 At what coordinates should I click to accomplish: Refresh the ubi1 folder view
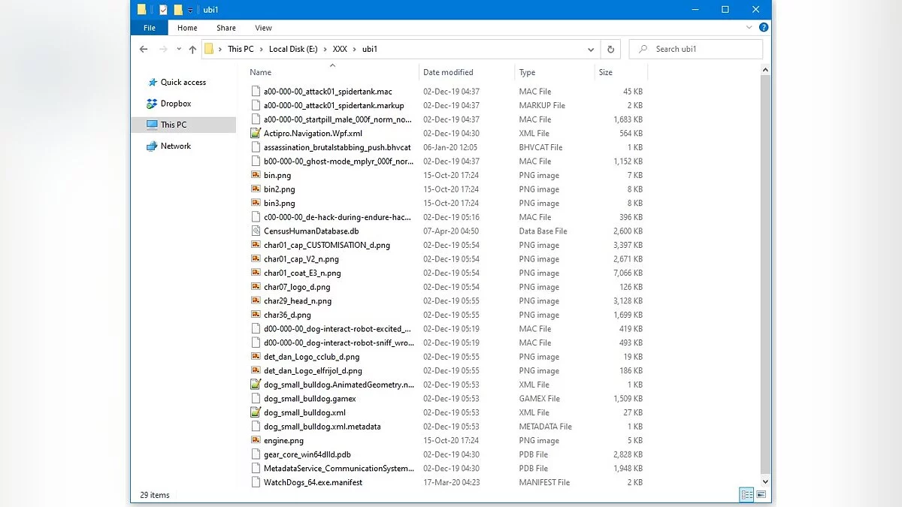click(x=610, y=50)
